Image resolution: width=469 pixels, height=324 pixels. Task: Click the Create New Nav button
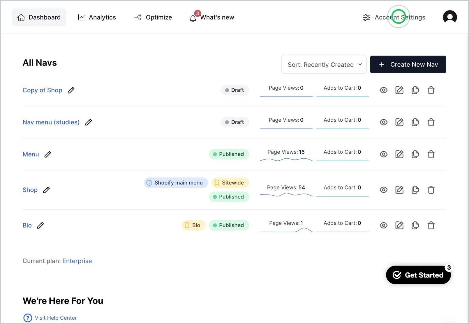pyautogui.click(x=408, y=64)
